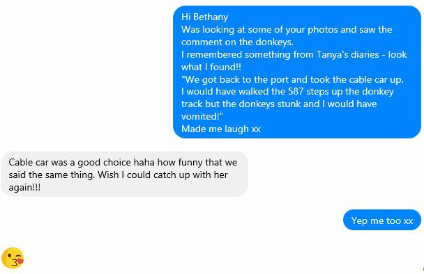Click 'Wish I could catch up' text
Screen dimensions: 424x274
click(144, 175)
